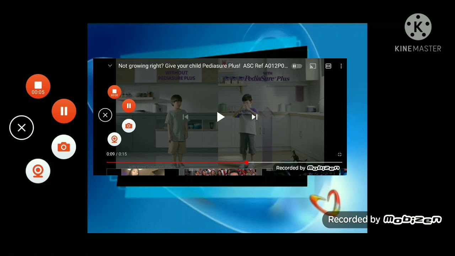Open the three-dot more options menu
The image size is (455, 256).
[341, 66]
